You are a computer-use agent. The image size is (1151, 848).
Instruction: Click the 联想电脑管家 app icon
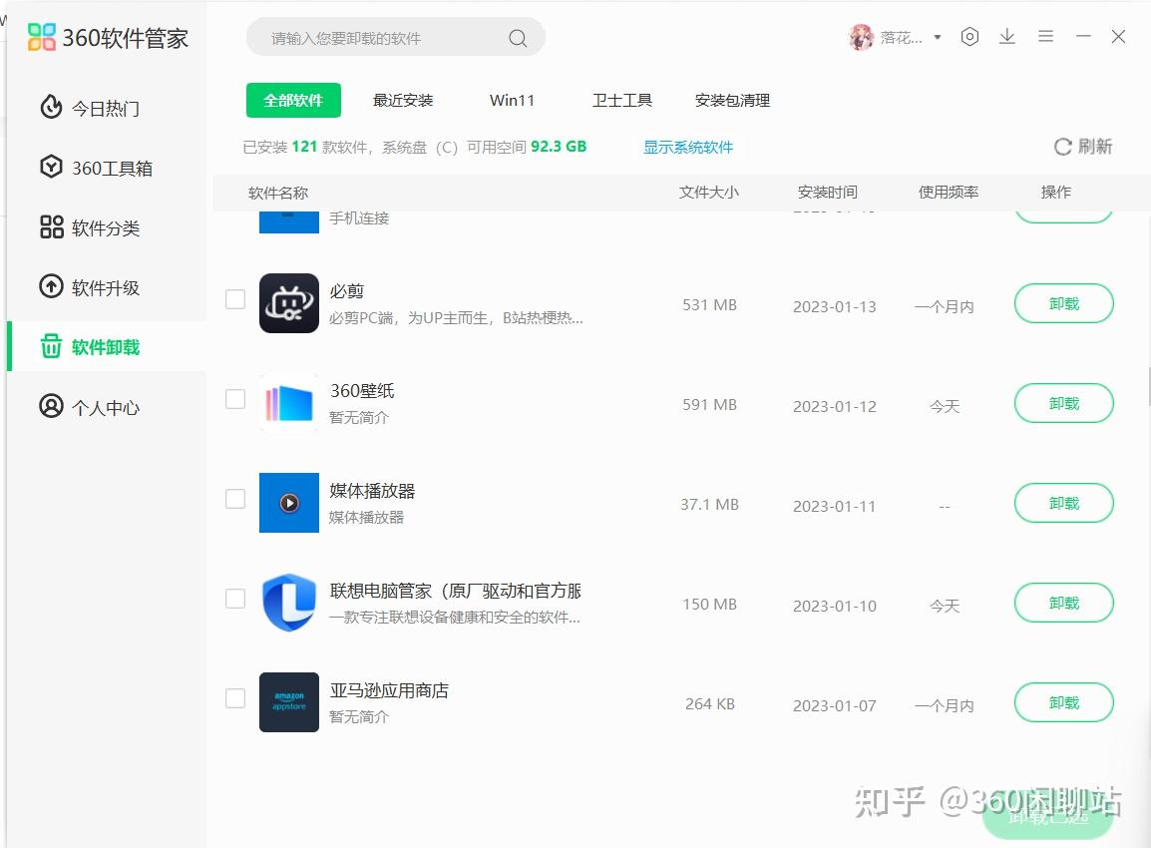tap(289, 603)
